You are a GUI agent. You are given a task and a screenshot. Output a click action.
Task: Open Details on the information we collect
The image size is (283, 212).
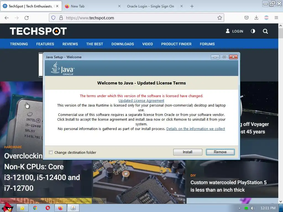196,129
